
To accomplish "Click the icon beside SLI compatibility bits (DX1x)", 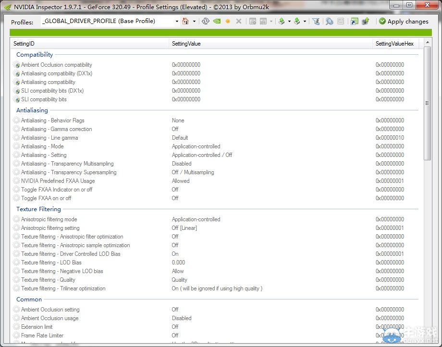I will [x=17, y=91].
